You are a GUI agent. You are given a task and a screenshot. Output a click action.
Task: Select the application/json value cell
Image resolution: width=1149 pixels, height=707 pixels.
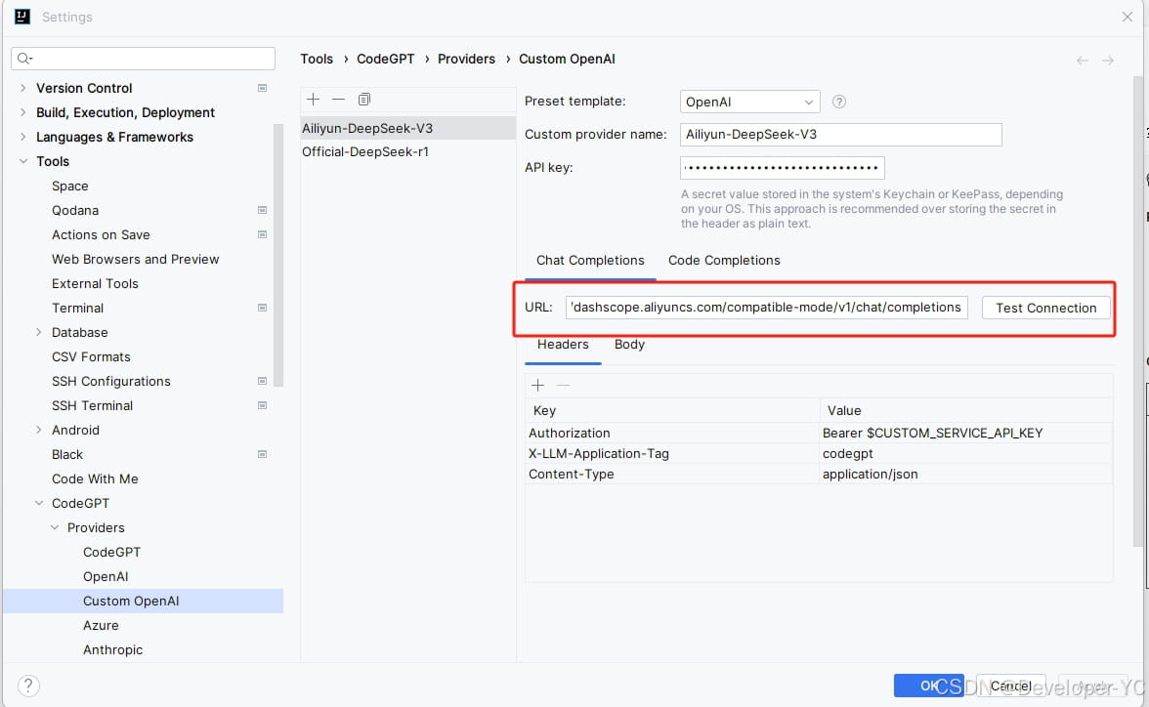pos(965,474)
